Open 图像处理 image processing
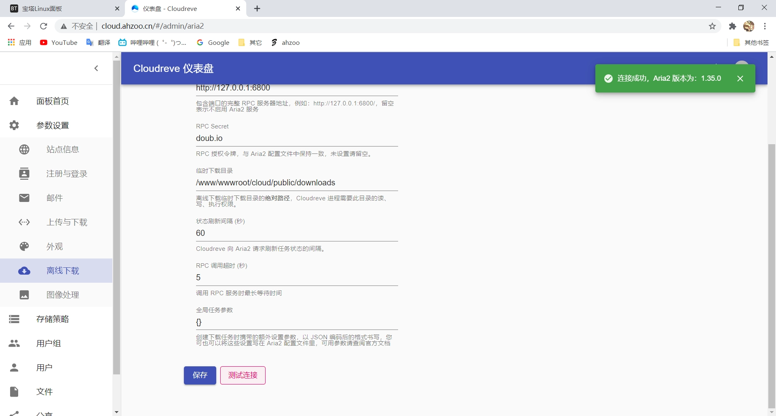The width and height of the screenshot is (776, 416). tap(24, 295)
